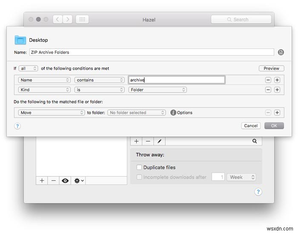The width and height of the screenshot is (298, 233).
Task: Choose destination in No folder selected dropdown
Action: (x=137, y=113)
